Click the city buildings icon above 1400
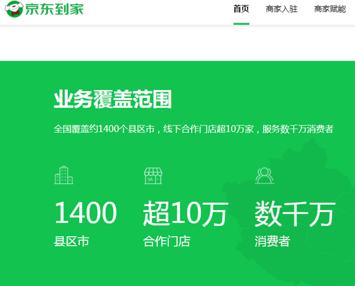 (x=63, y=175)
